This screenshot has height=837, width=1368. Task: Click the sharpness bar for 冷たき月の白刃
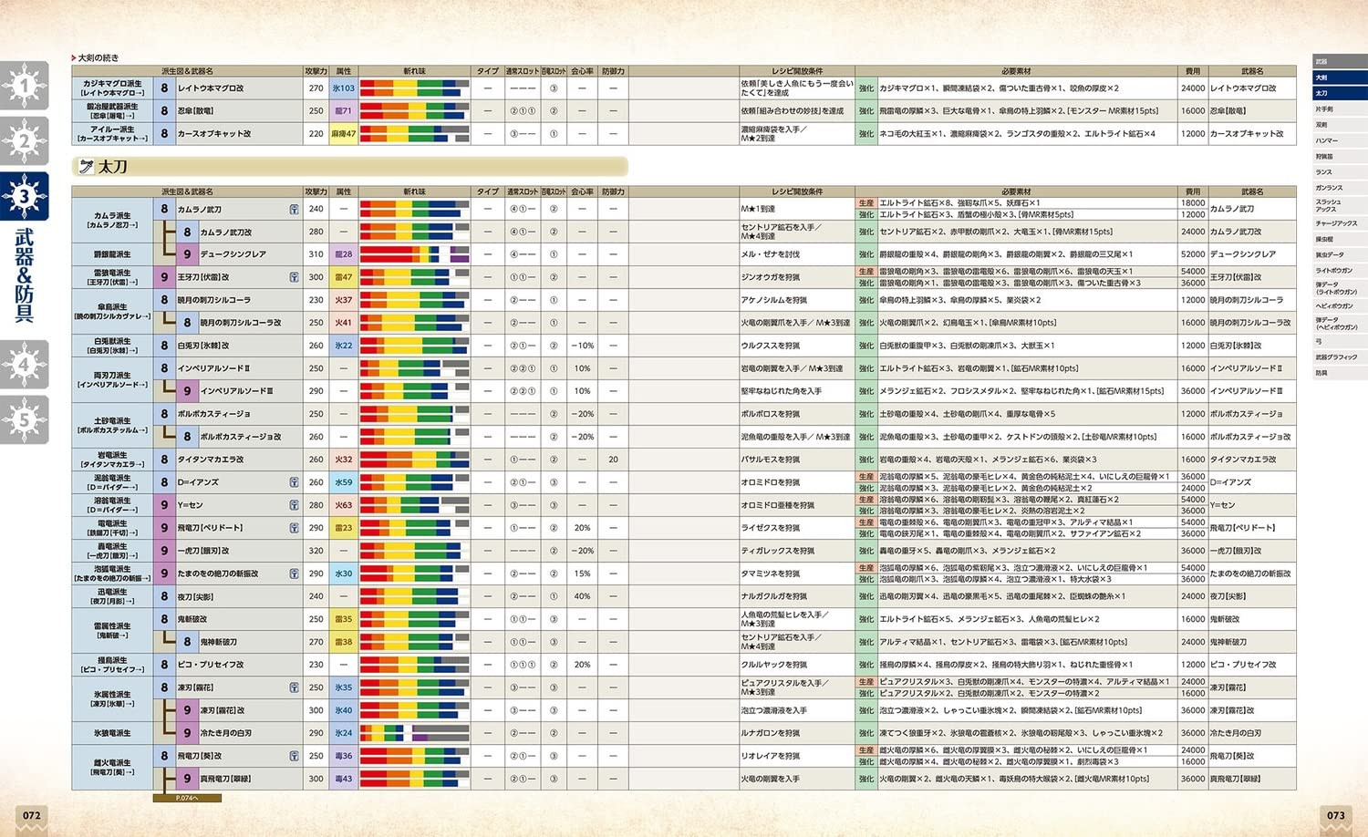coord(415,733)
